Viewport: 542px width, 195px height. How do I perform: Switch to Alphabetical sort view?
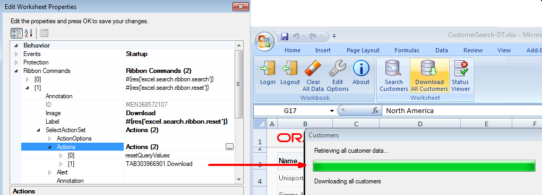coord(28,33)
